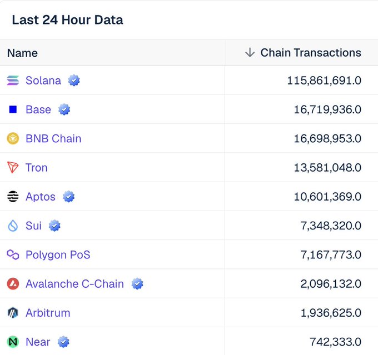Click the Arbitrum logo icon

13,313
